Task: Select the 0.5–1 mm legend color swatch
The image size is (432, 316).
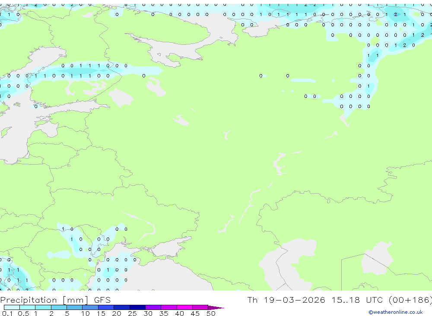Action: coord(28,307)
